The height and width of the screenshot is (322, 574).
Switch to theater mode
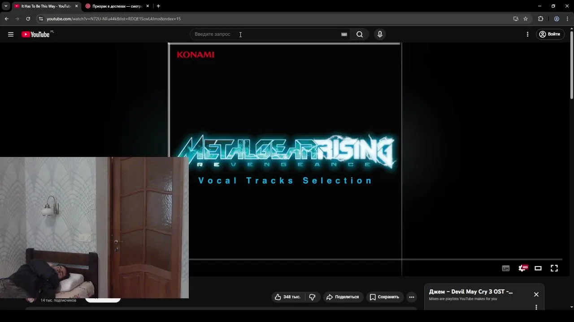point(538,268)
